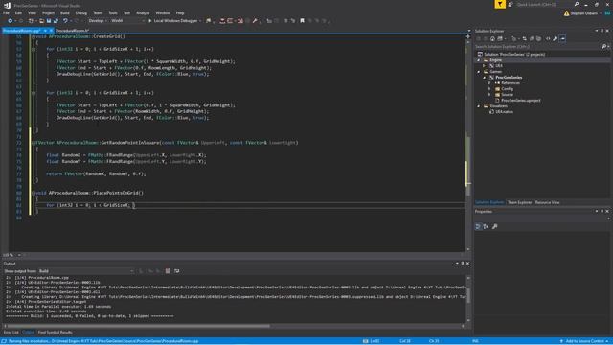Select the UE4.natvis file

click(x=505, y=112)
